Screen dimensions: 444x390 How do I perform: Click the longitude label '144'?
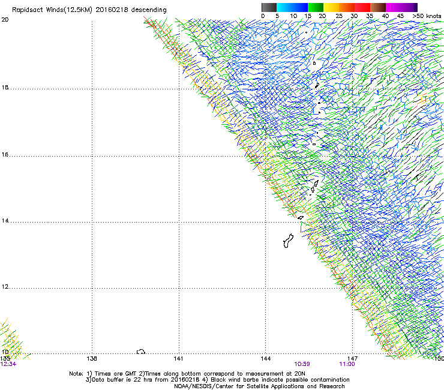[266, 359]
